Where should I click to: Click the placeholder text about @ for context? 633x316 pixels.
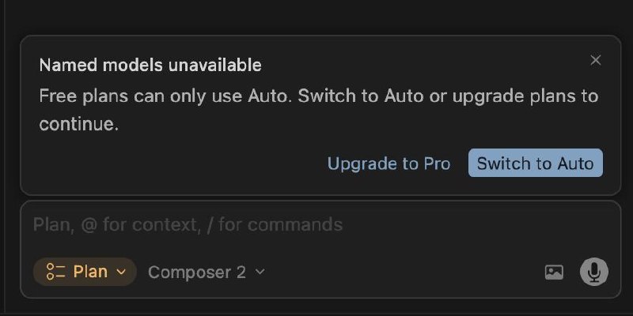click(188, 224)
